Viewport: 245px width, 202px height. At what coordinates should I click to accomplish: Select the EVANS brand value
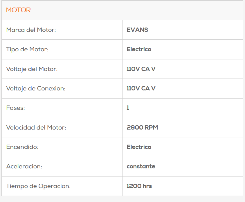pos(137,30)
